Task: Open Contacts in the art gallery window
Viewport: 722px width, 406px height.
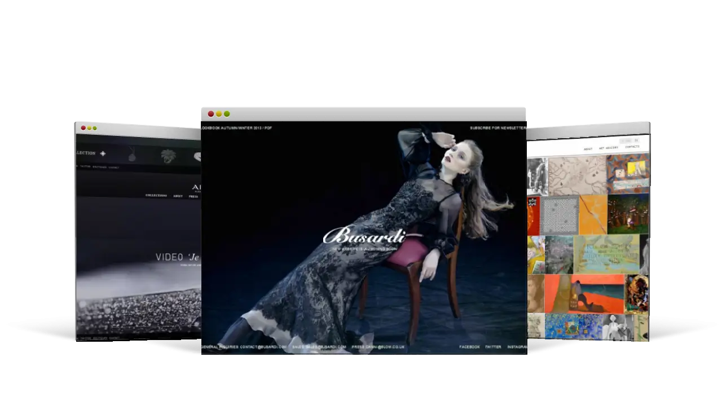Action: 632,147
